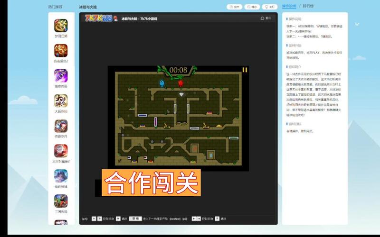
Task: Switch to the 排行榜 tab
Action: click(x=308, y=6)
